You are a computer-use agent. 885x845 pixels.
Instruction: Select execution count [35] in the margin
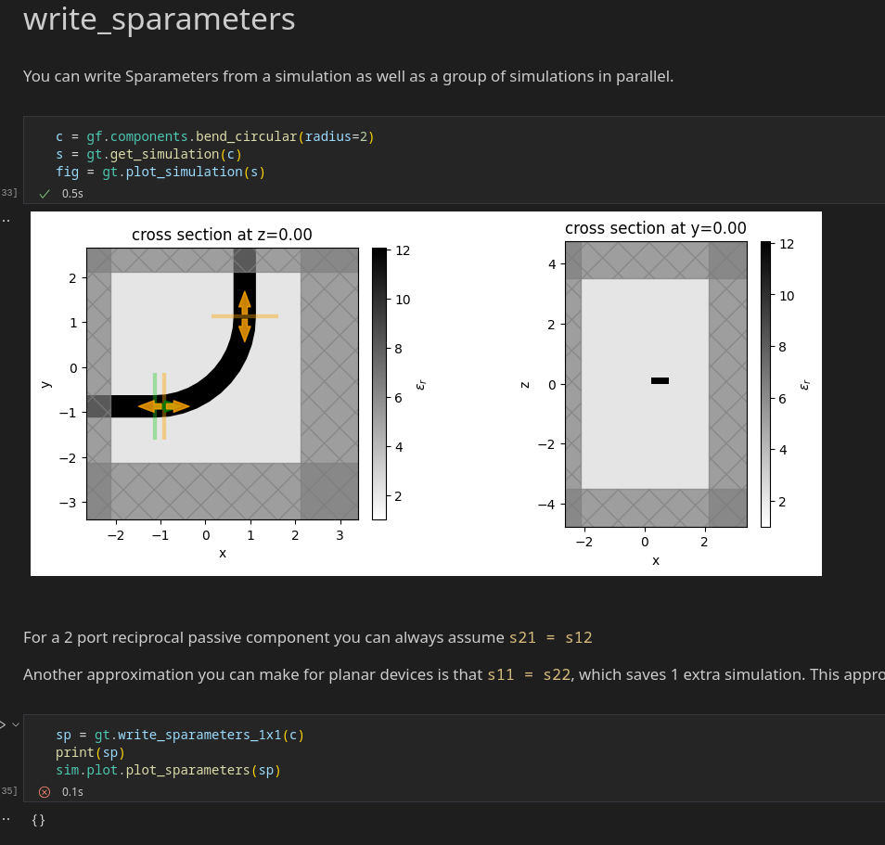click(7, 790)
